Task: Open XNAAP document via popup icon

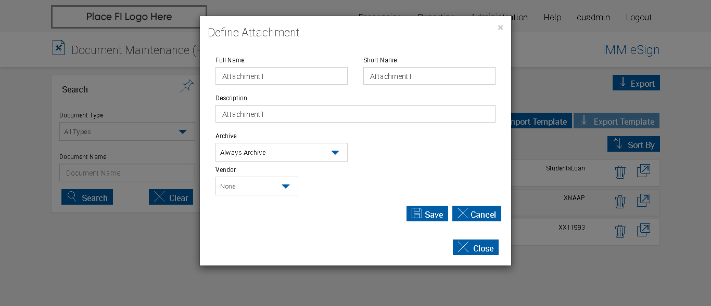Action: coord(643,201)
